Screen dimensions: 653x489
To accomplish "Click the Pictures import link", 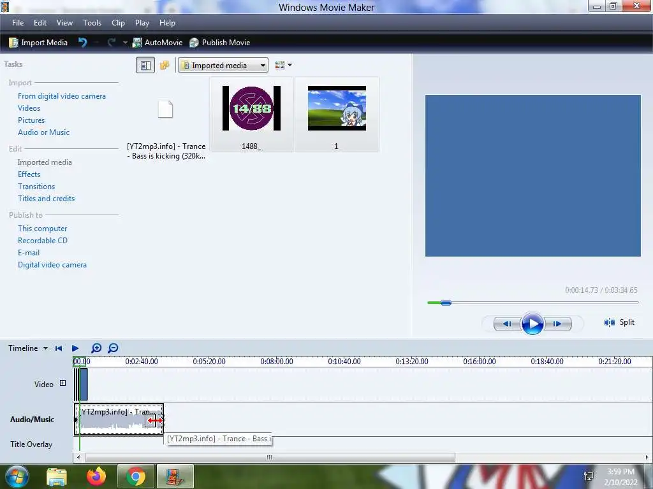I will (31, 120).
